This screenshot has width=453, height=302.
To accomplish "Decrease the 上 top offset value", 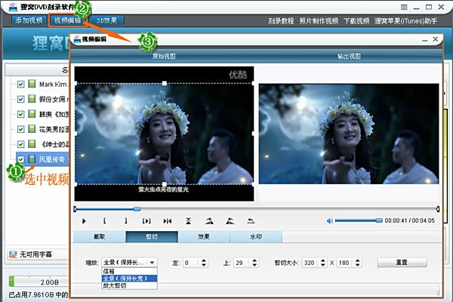I will [254, 265].
